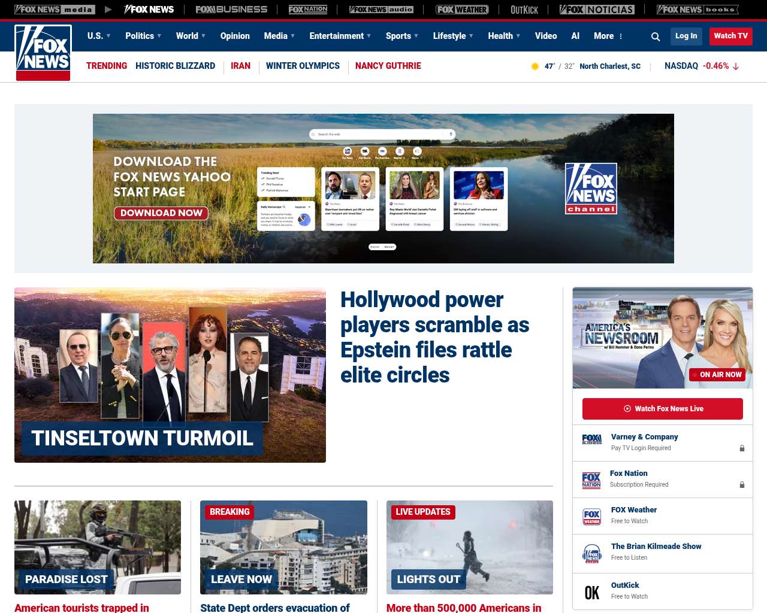
Task: Click the OutKick OK icon in sidebar
Action: 592,592
